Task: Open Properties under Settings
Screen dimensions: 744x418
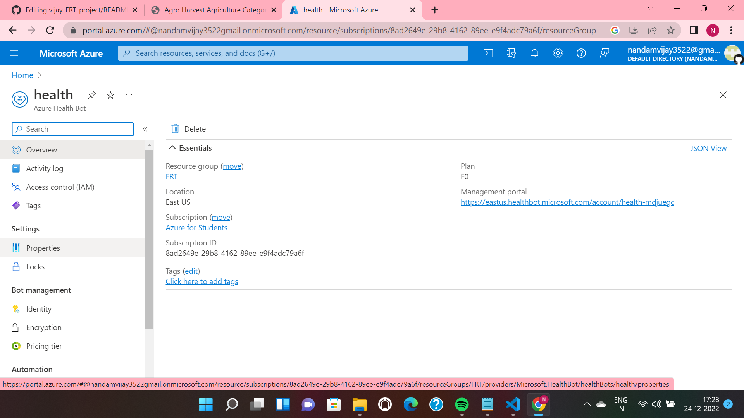Action: 72,248
